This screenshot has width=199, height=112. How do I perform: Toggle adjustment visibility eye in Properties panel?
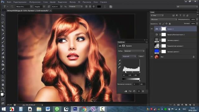[x=139, y=91]
